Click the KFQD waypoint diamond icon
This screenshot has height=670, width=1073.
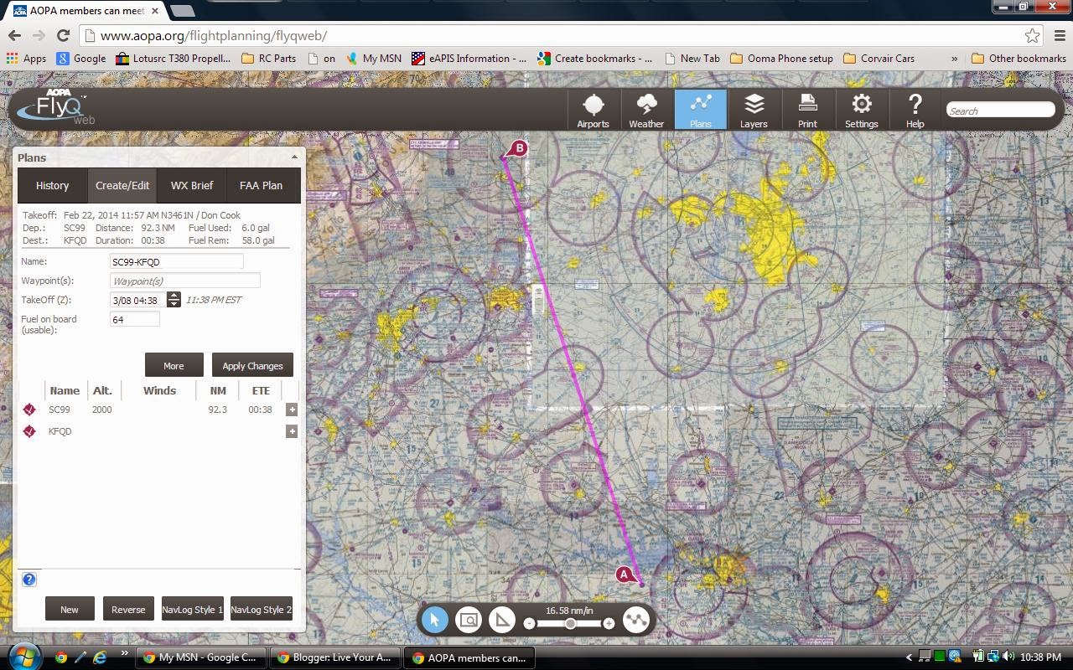pyautogui.click(x=29, y=431)
